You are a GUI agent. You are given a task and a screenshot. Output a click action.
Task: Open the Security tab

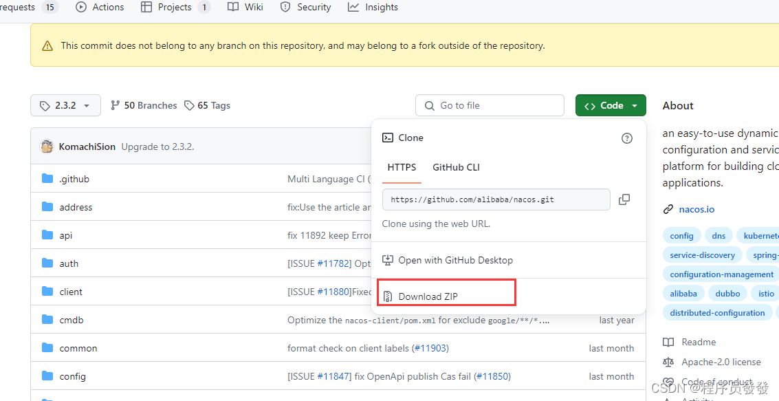[305, 7]
